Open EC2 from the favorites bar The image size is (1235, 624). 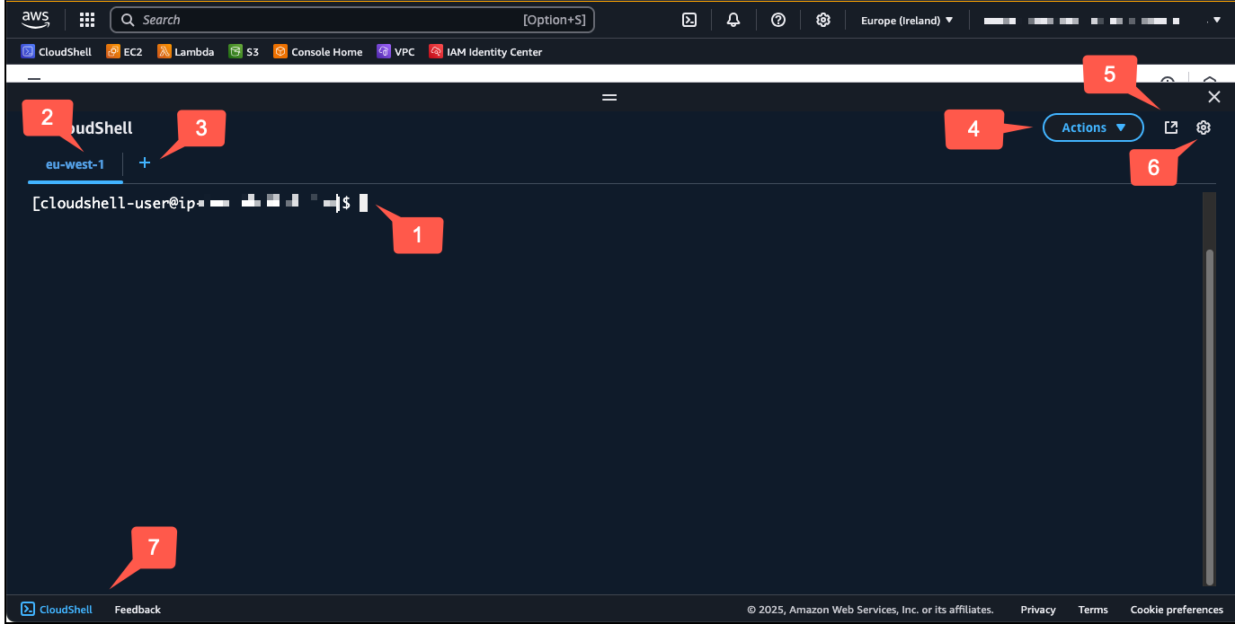point(124,51)
